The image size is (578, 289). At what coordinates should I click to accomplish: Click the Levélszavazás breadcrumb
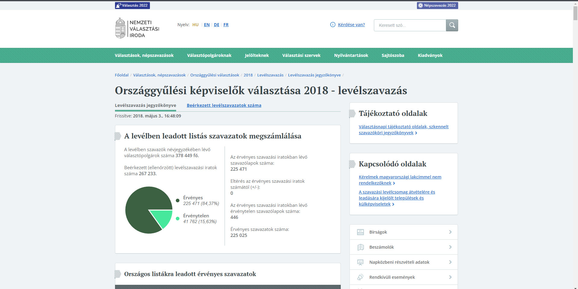click(270, 75)
